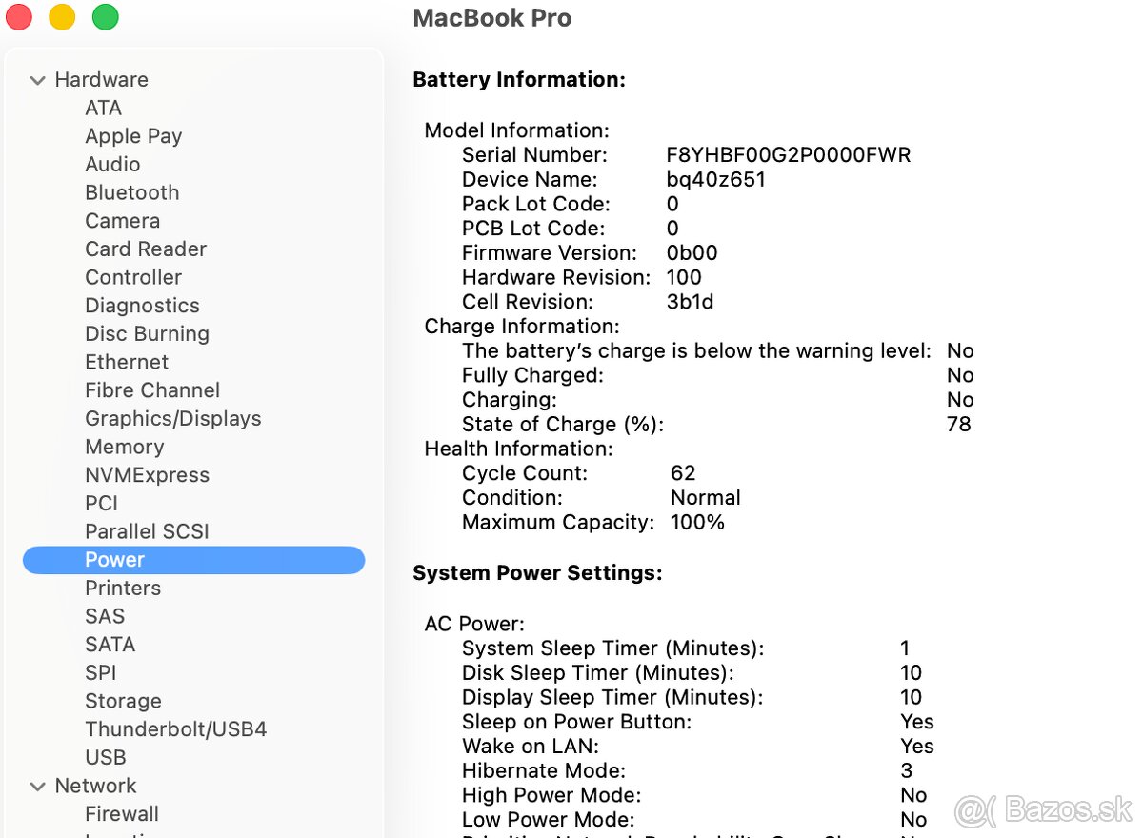1143x838 pixels.
Task: Select USB in the sidebar
Action: coord(105,757)
